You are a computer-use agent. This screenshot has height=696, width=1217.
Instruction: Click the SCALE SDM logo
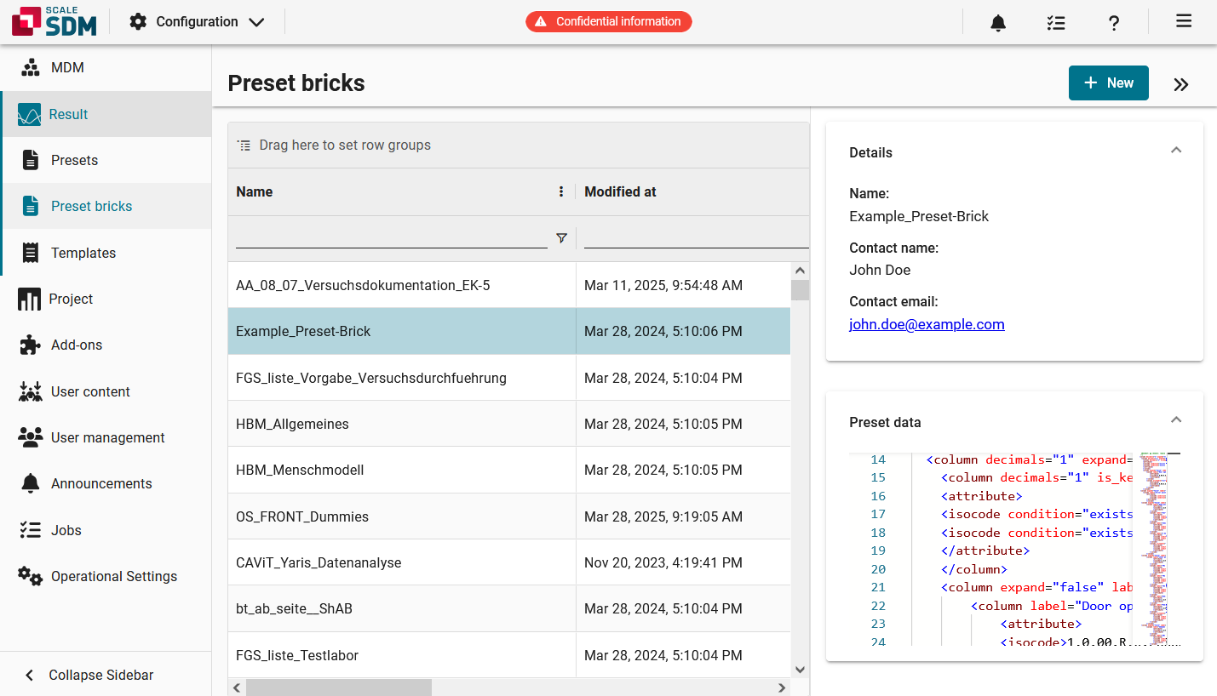click(54, 21)
